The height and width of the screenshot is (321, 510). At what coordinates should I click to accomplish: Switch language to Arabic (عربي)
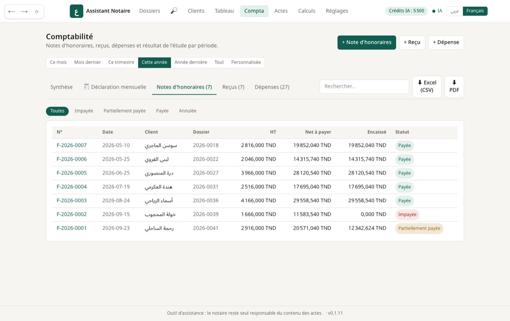tap(455, 11)
